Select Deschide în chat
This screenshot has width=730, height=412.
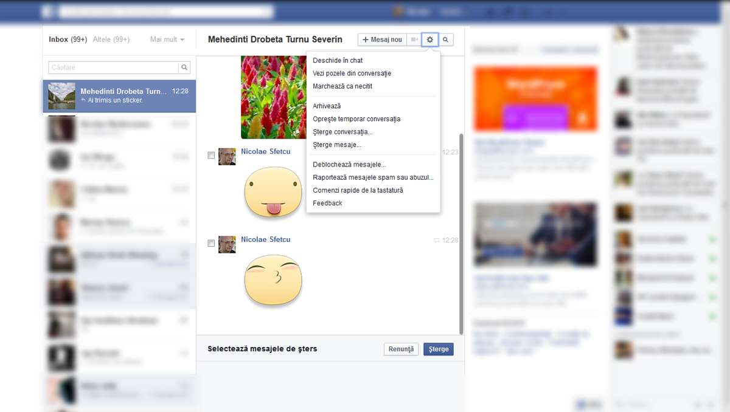pos(338,60)
